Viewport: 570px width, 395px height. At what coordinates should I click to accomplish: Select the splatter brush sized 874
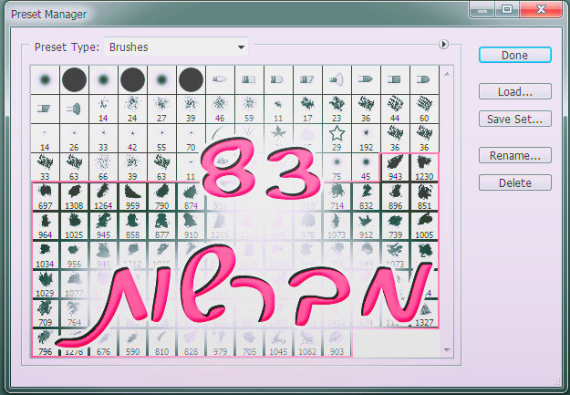[191, 197]
